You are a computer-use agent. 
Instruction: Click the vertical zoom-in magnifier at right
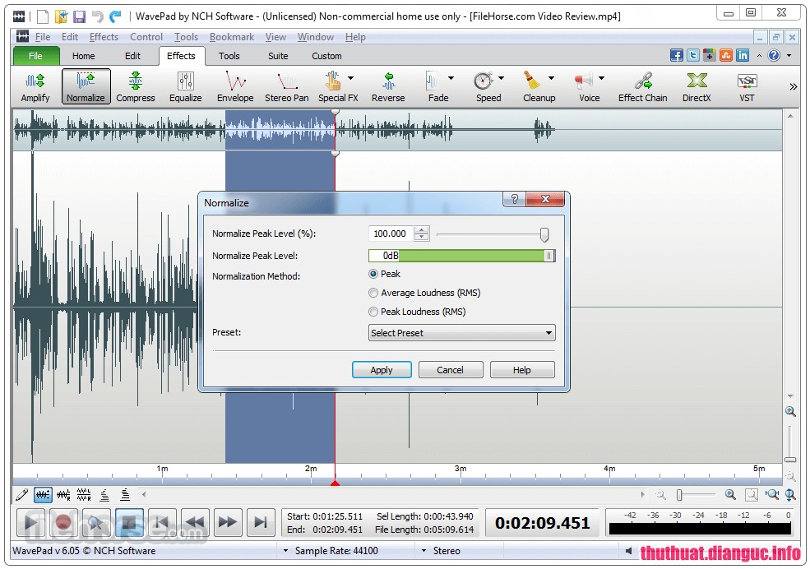pos(790,411)
